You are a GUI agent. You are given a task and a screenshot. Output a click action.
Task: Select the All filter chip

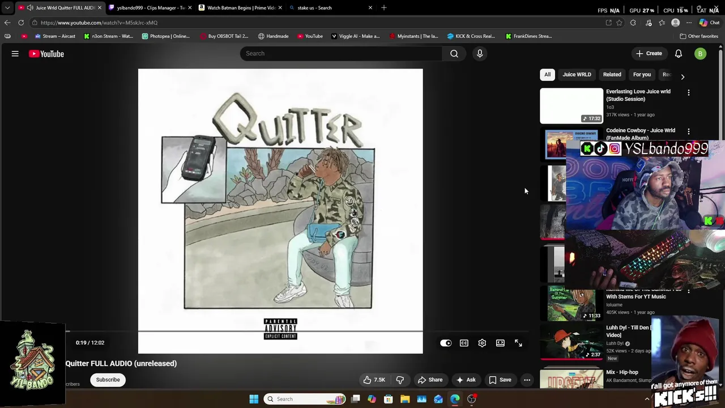pyautogui.click(x=547, y=74)
